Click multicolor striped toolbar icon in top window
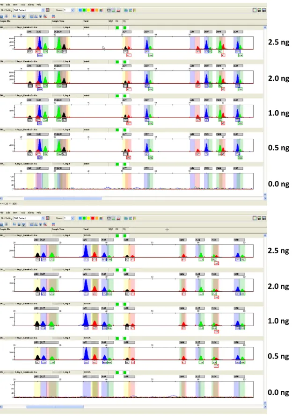The image size is (292, 416). click(x=134, y=10)
